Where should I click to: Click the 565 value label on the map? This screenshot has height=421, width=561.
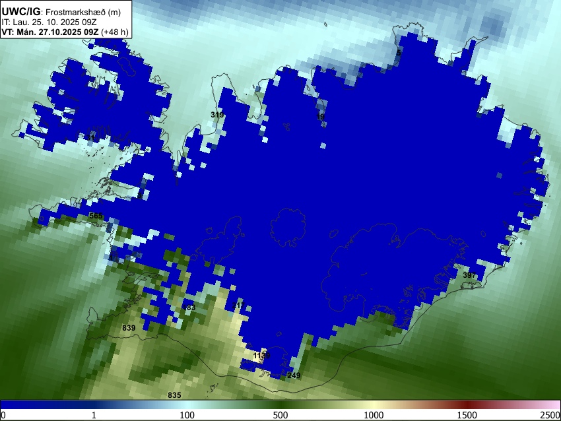(x=96, y=216)
